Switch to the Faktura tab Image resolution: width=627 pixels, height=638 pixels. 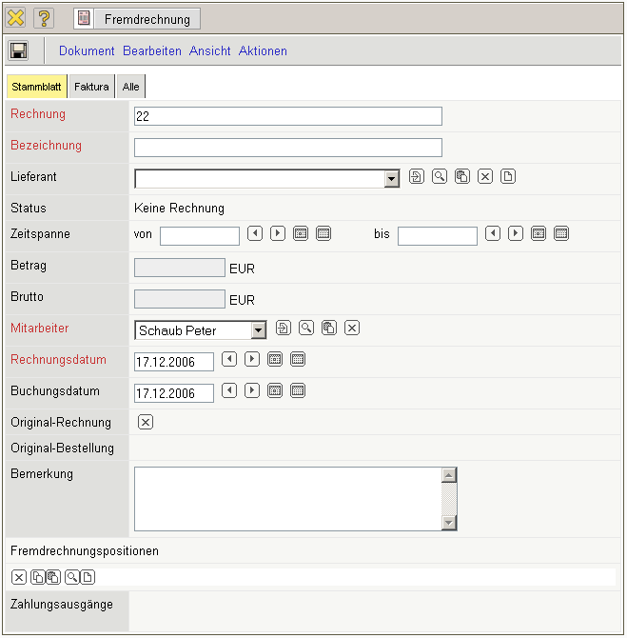[91, 87]
